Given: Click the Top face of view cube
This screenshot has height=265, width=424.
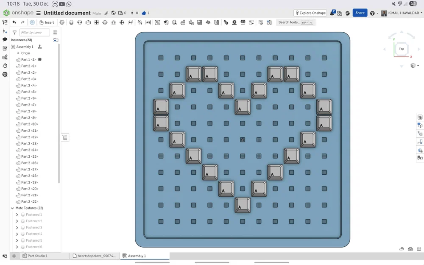Looking at the screenshot, I should (402, 49).
